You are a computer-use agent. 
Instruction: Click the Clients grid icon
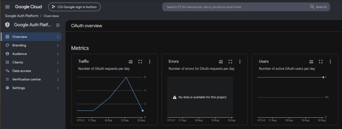7,62
